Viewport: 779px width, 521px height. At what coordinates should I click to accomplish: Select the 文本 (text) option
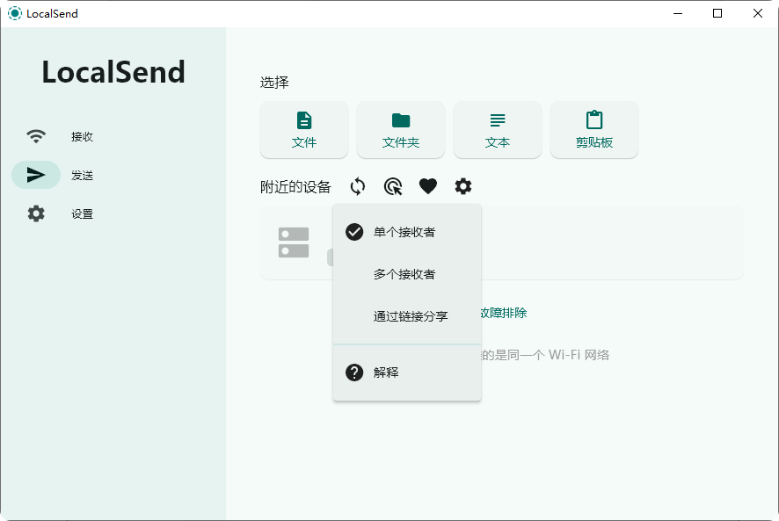pos(498,130)
